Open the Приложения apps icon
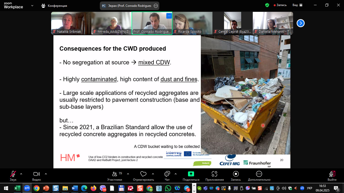344x193 pixels. coord(214,175)
